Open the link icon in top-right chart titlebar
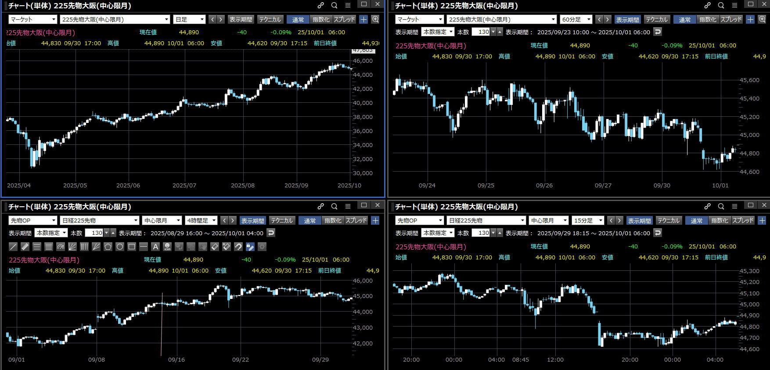Viewport: 770px width, 370px height. pyautogui.click(x=707, y=5)
